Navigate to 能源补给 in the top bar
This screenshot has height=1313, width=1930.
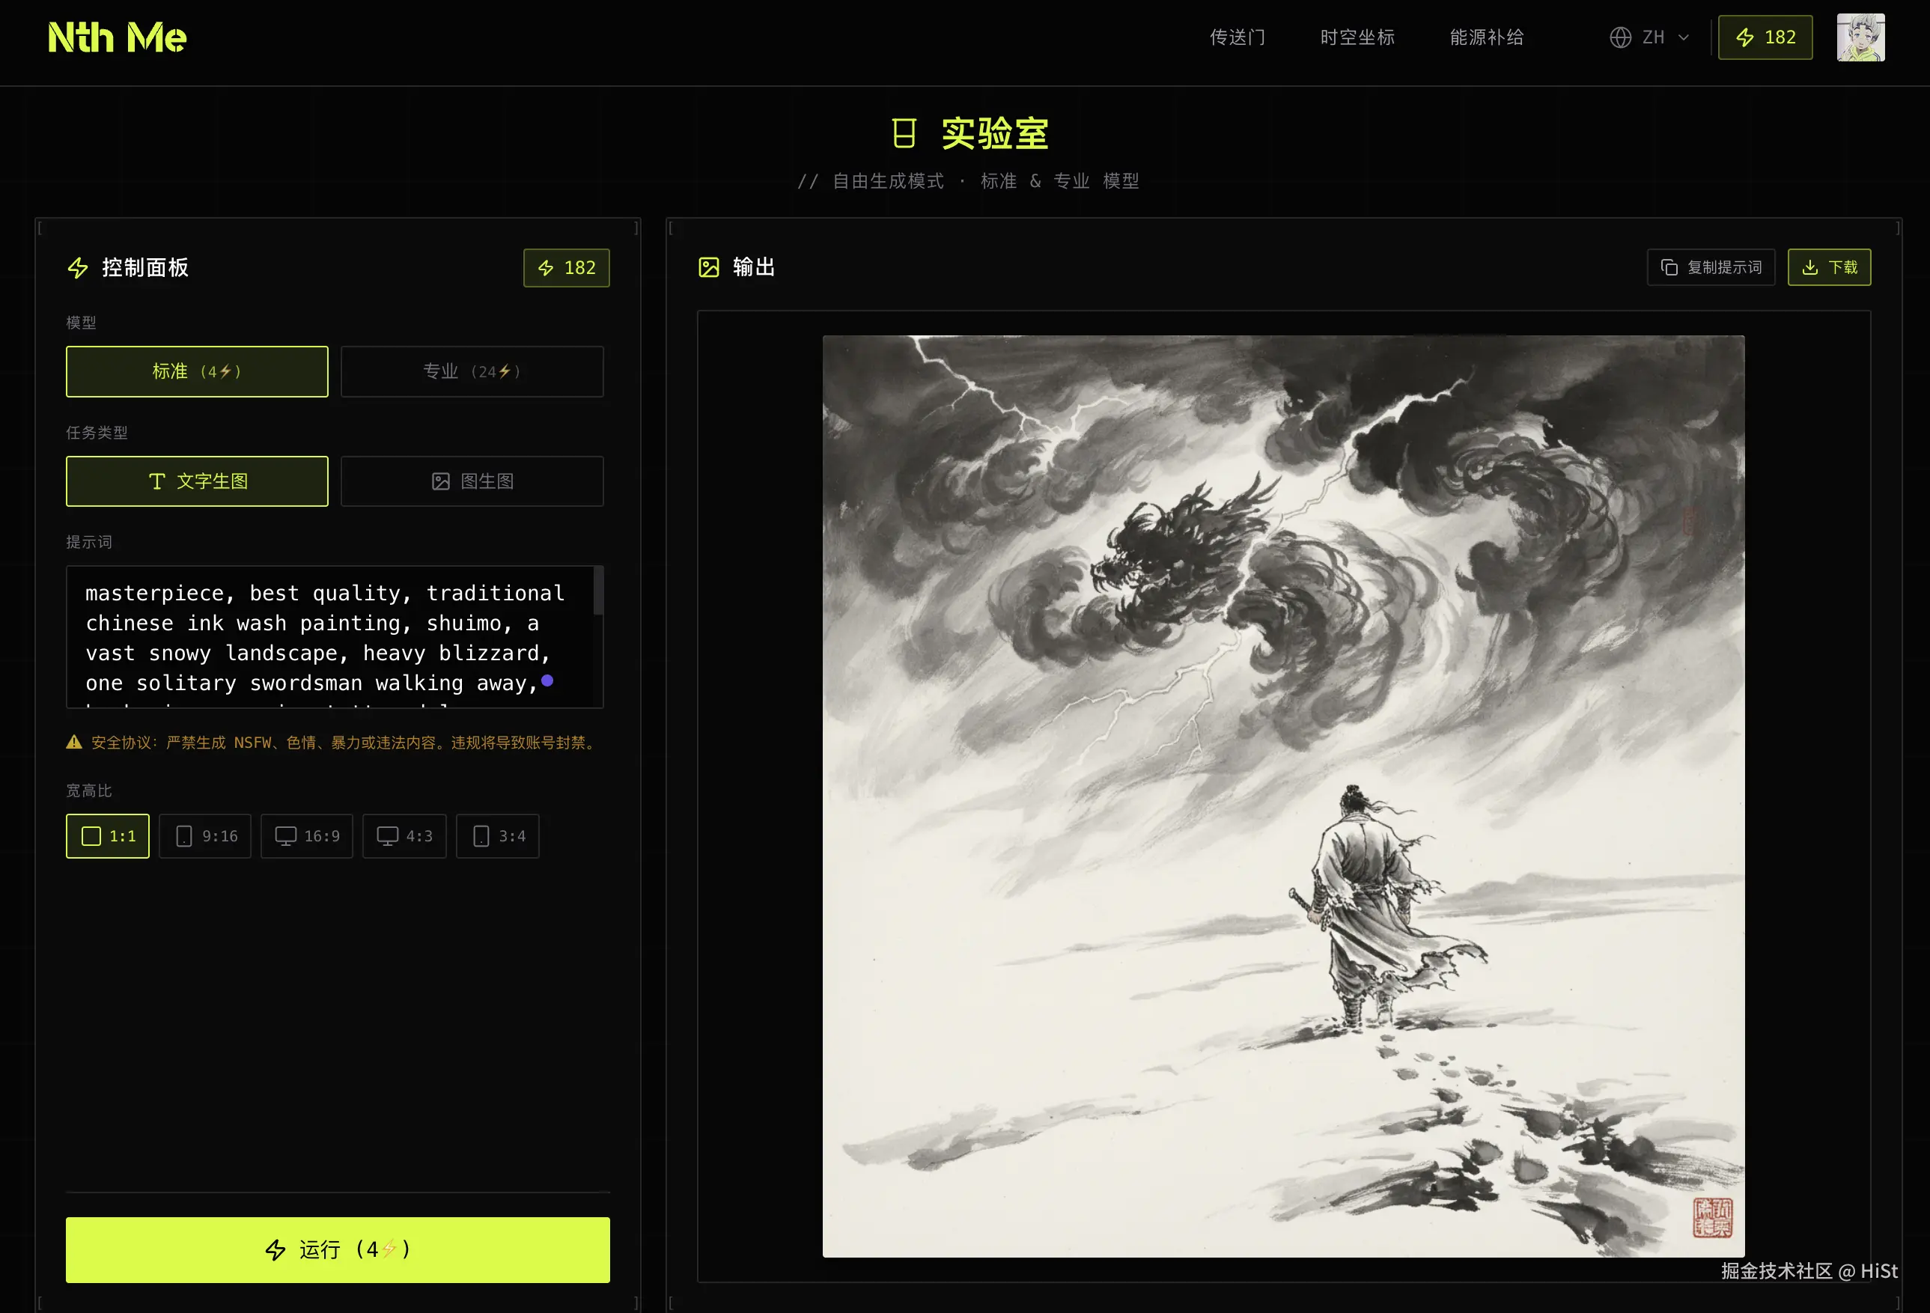(x=1486, y=37)
